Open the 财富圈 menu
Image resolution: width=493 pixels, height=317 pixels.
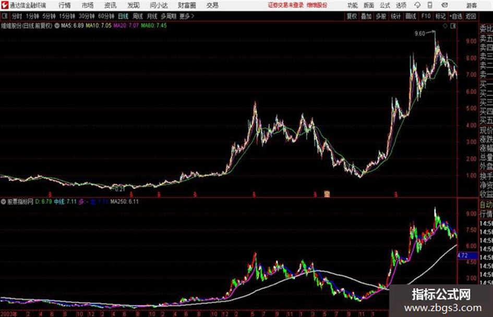click(187, 5)
